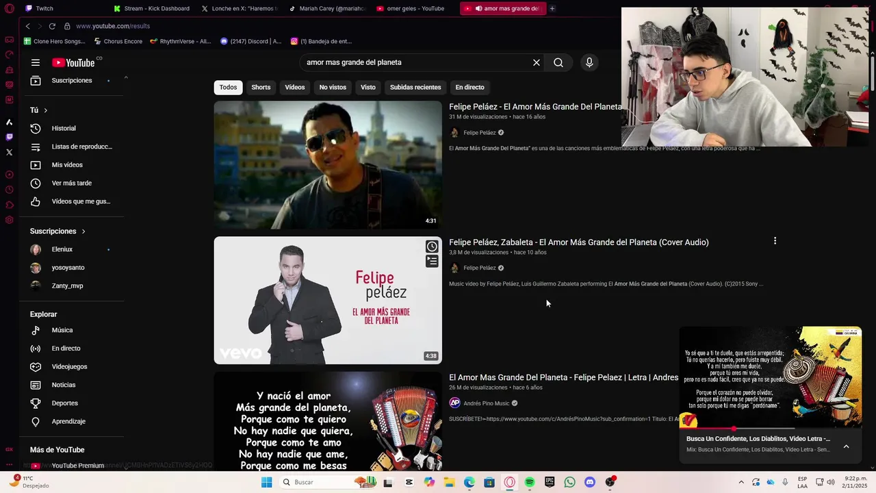Select the Shorts filter chip

261,87
